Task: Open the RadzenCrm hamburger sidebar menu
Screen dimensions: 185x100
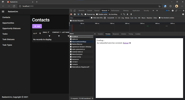Action: click(3, 11)
